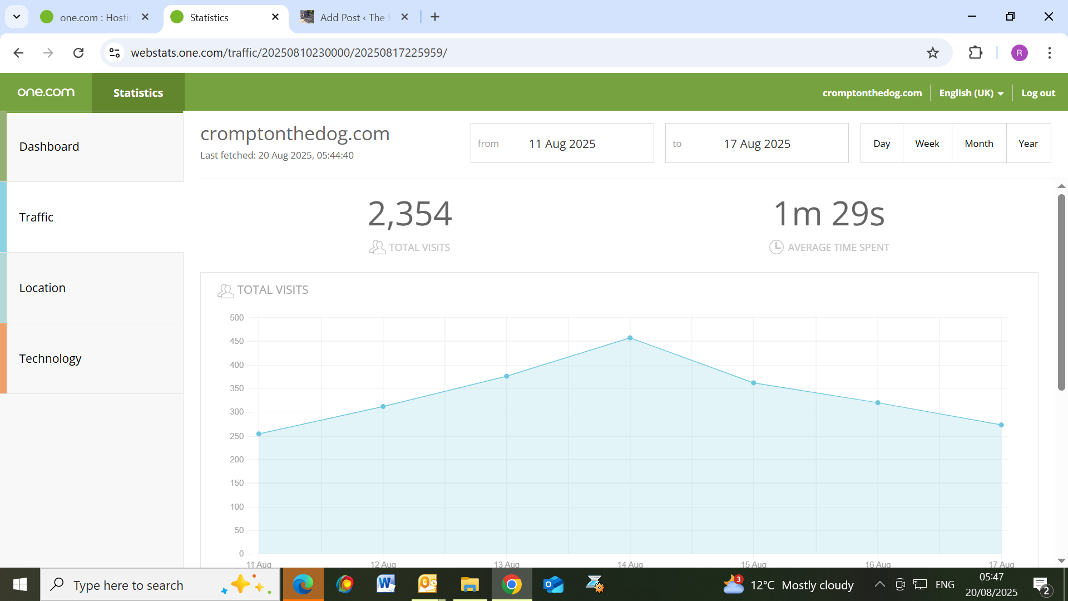Image resolution: width=1068 pixels, height=601 pixels.
Task: Open the tab search dropdown arrow
Action: tap(17, 17)
